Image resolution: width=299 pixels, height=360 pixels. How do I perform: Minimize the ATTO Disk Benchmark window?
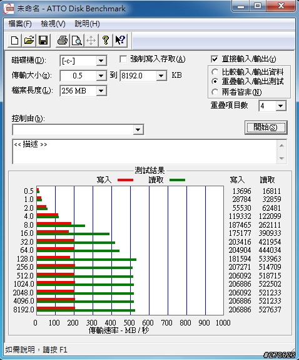click(240, 6)
